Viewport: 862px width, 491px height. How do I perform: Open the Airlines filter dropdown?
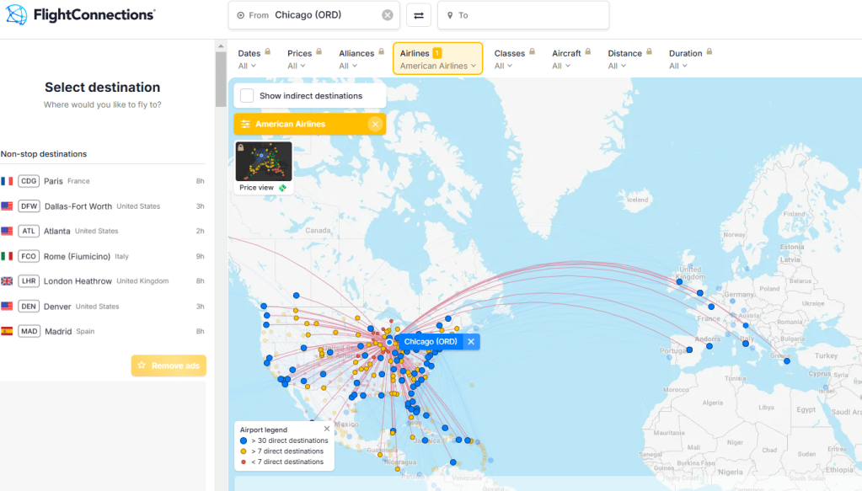pos(437,59)
